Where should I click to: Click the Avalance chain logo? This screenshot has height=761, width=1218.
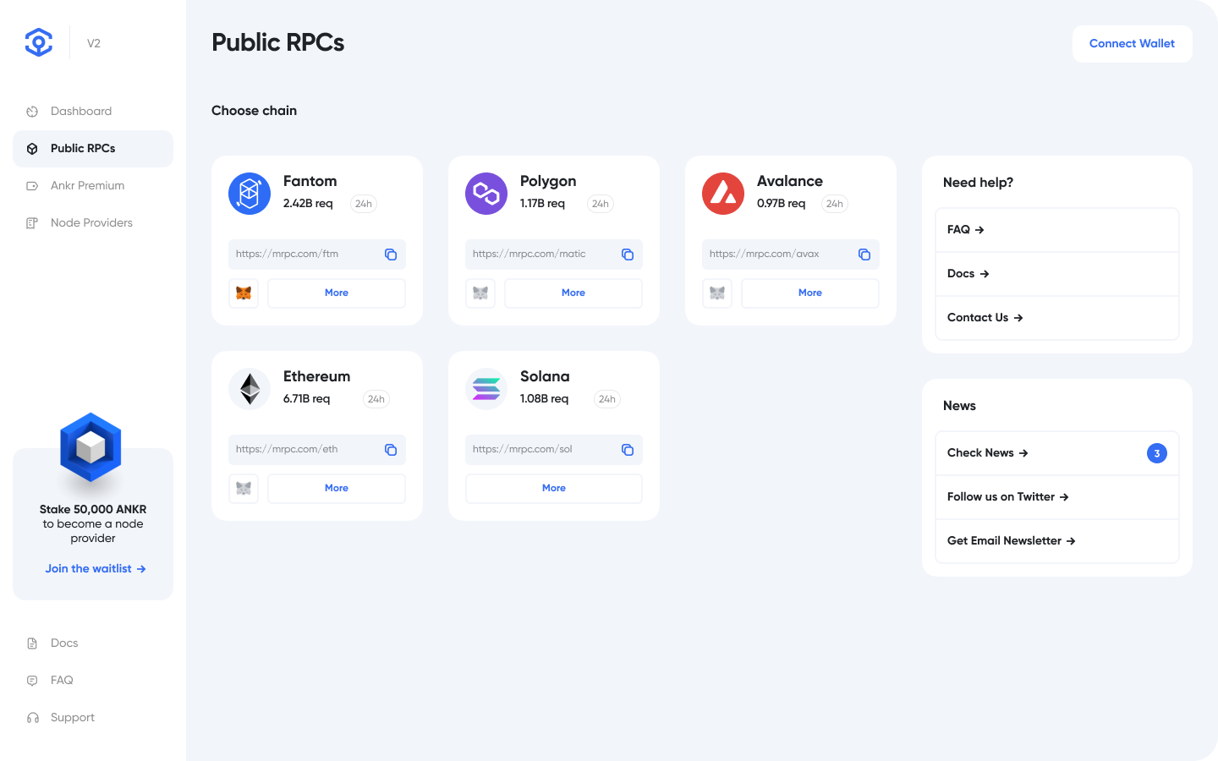coord(723,194)
